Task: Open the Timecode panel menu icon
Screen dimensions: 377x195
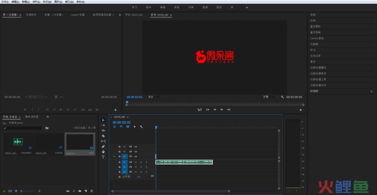Action: (371, 91)
